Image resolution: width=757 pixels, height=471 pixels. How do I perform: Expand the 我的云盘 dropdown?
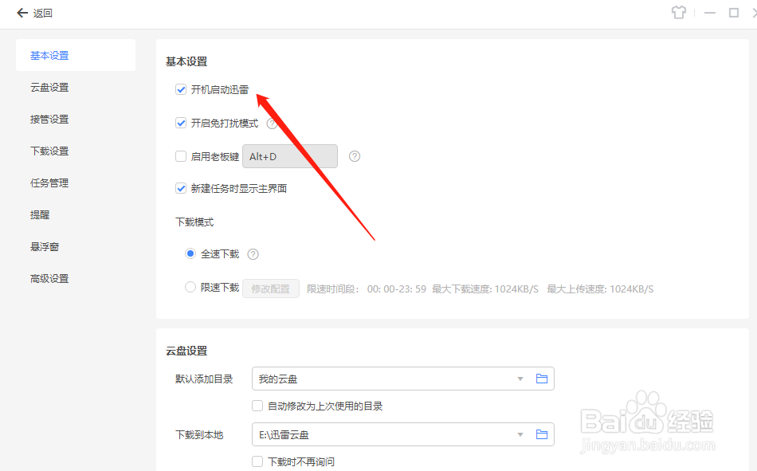pyautogui.click(x=520, y=379)
